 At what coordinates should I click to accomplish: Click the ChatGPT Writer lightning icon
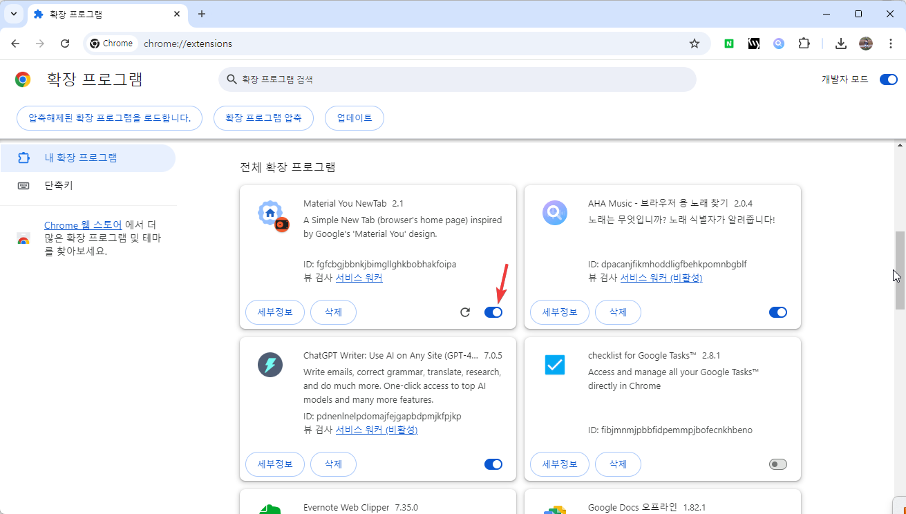point(270,365)
